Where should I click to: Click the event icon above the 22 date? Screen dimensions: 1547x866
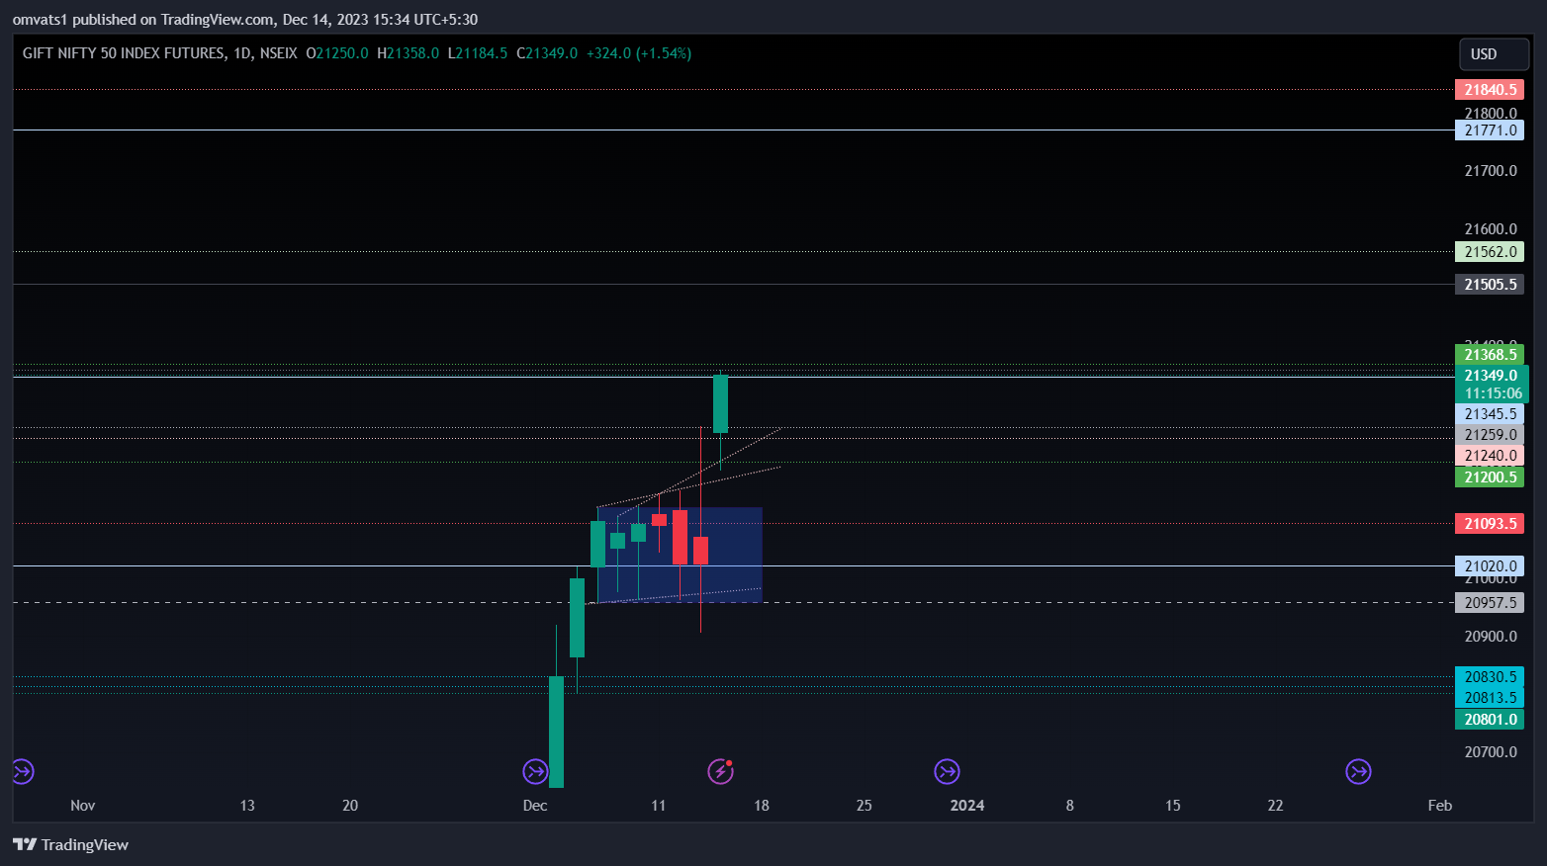[1358, 771]
